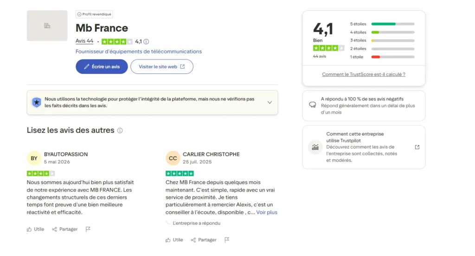
Task: Click the pencil icon on Écrire un avis
Action: 87,66
